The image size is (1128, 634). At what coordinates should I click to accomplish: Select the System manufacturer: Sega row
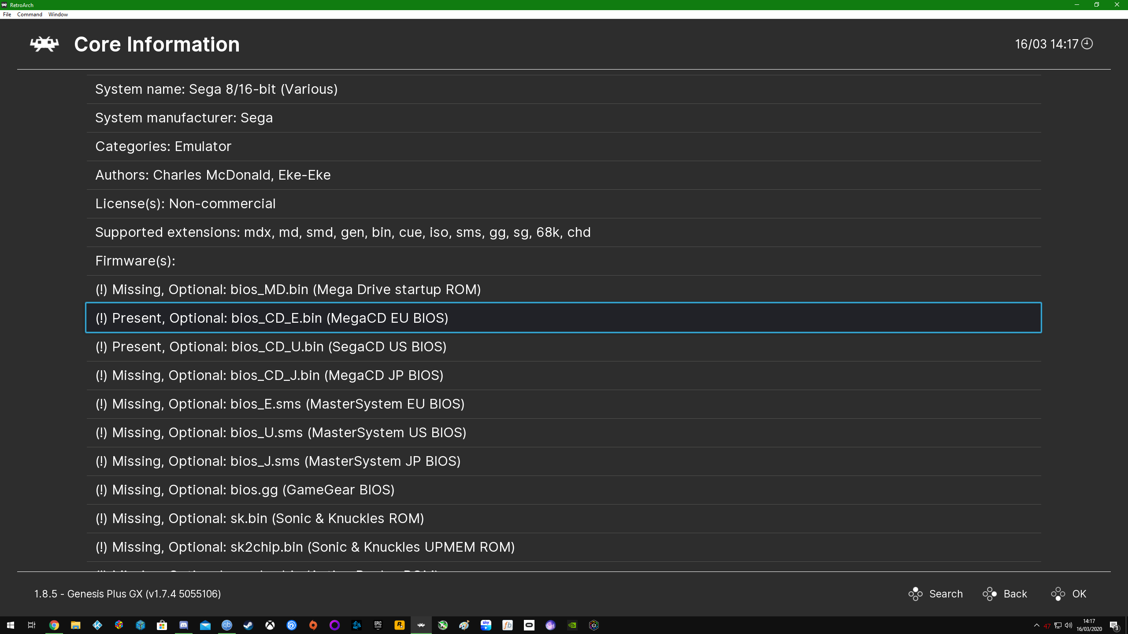tap(564, 118)
